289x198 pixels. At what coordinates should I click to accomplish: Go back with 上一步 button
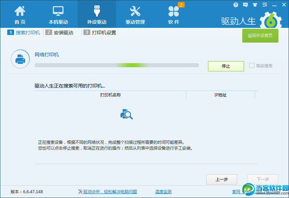point(221,179)
